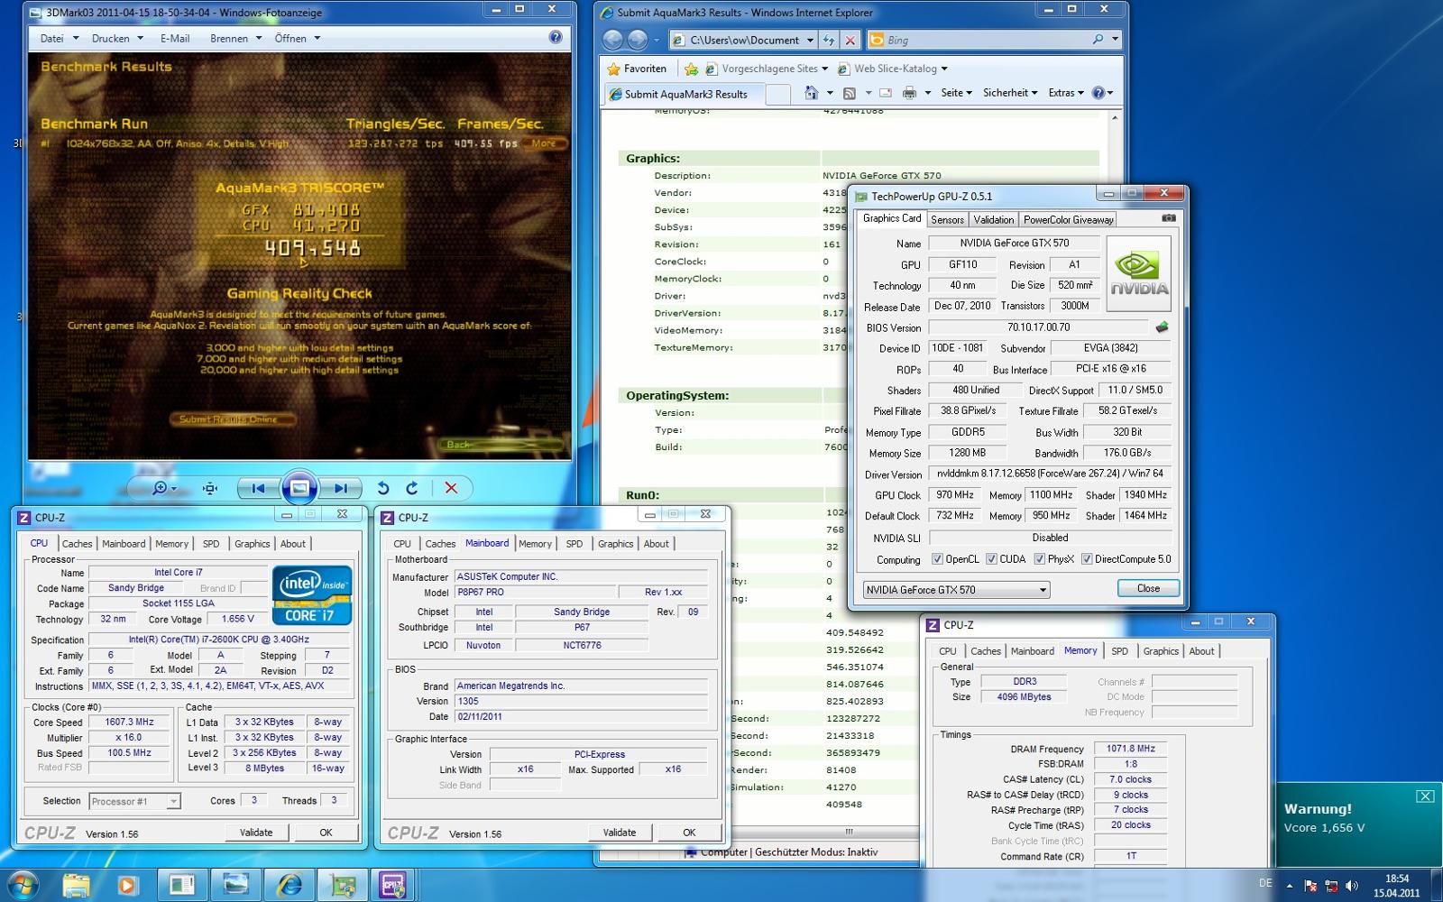Click the print icon in IE
Screen dimensions: 1443x902
[909, 93]
